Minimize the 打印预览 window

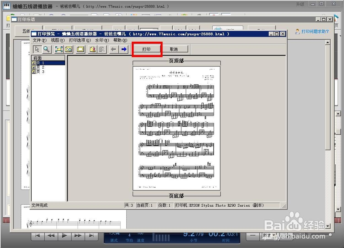[271, 34]
